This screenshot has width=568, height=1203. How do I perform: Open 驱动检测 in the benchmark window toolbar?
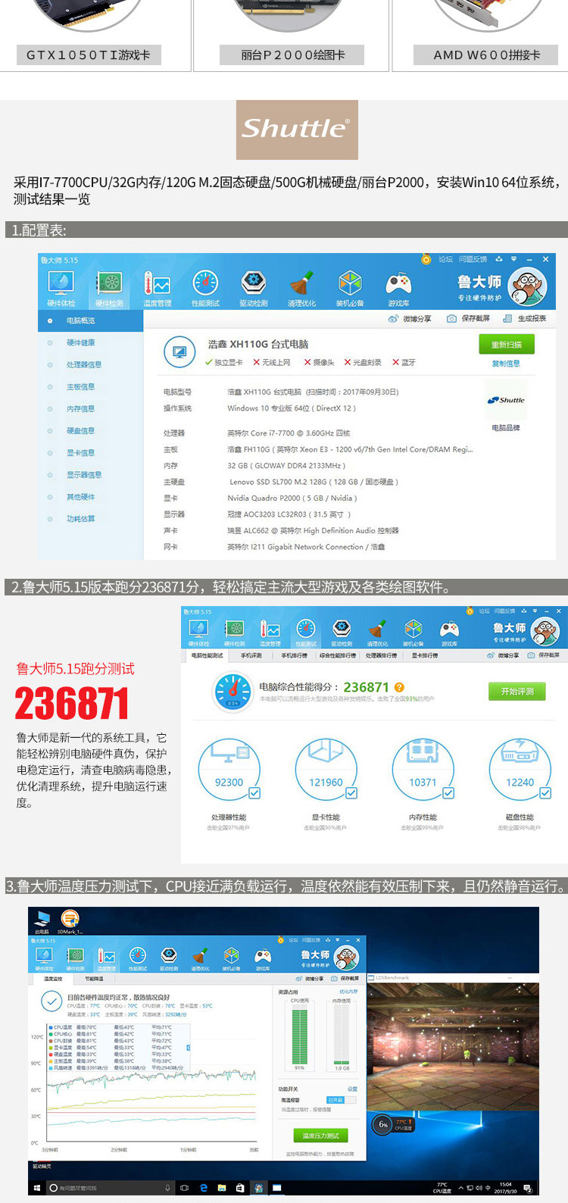342,633
